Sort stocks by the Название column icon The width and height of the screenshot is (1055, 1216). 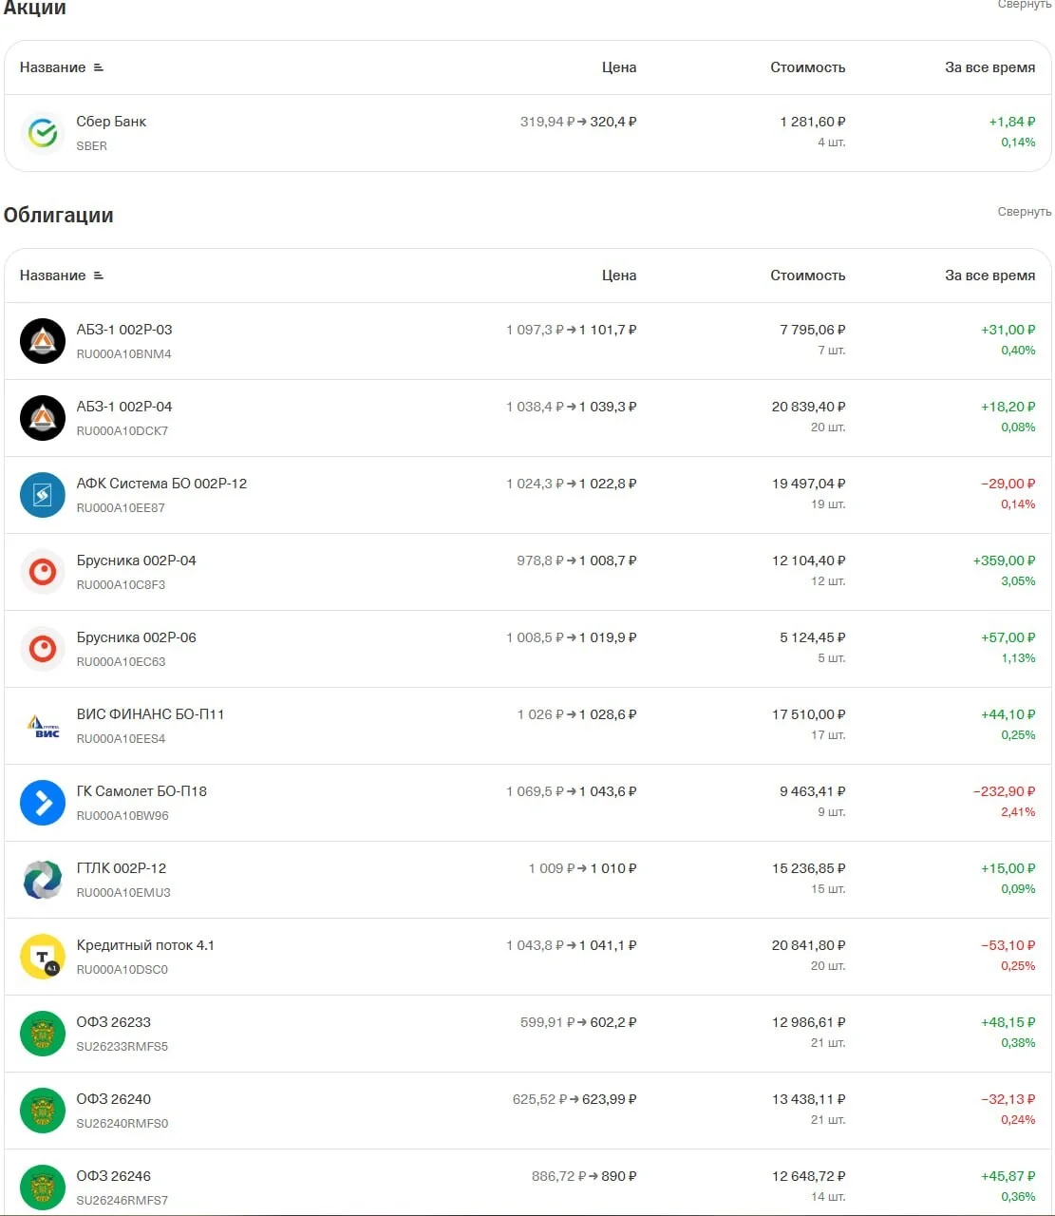(x=99, y=67)
